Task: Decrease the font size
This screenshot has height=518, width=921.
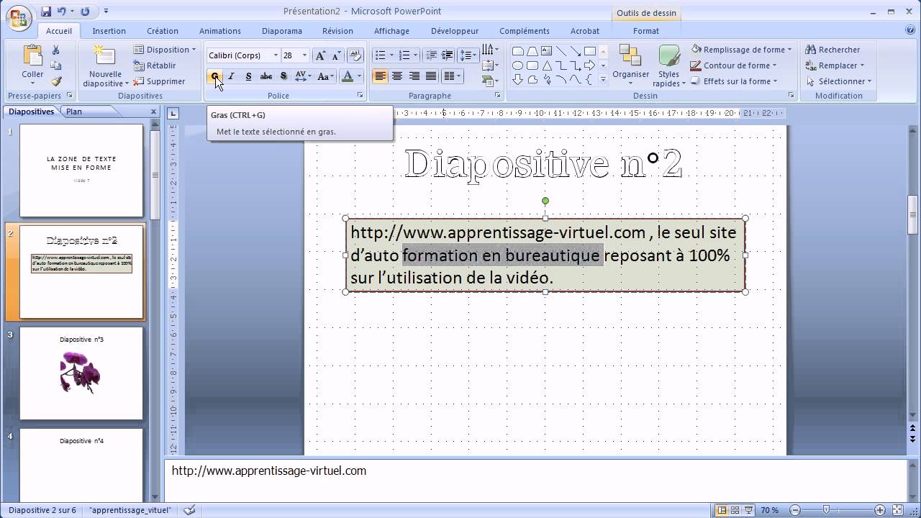Action: (x=336, y=55)
